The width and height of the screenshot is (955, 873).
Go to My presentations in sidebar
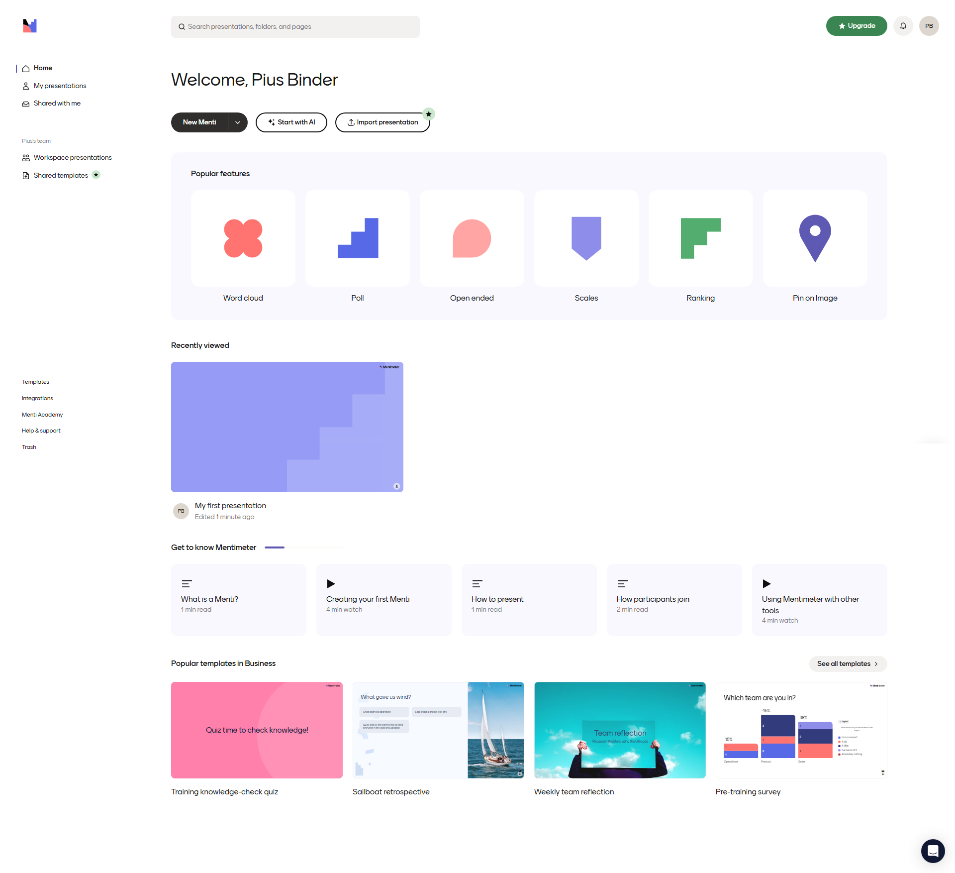click(x=60, y=86)
